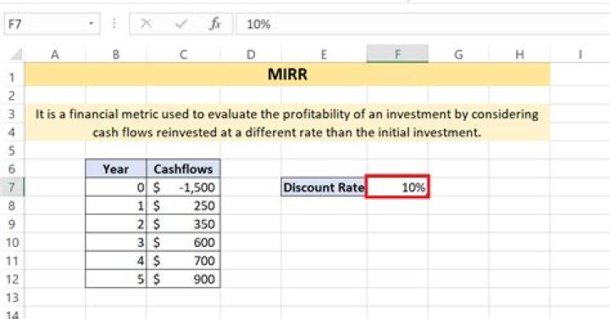Click the Select All corner triangle

point(16,54)
